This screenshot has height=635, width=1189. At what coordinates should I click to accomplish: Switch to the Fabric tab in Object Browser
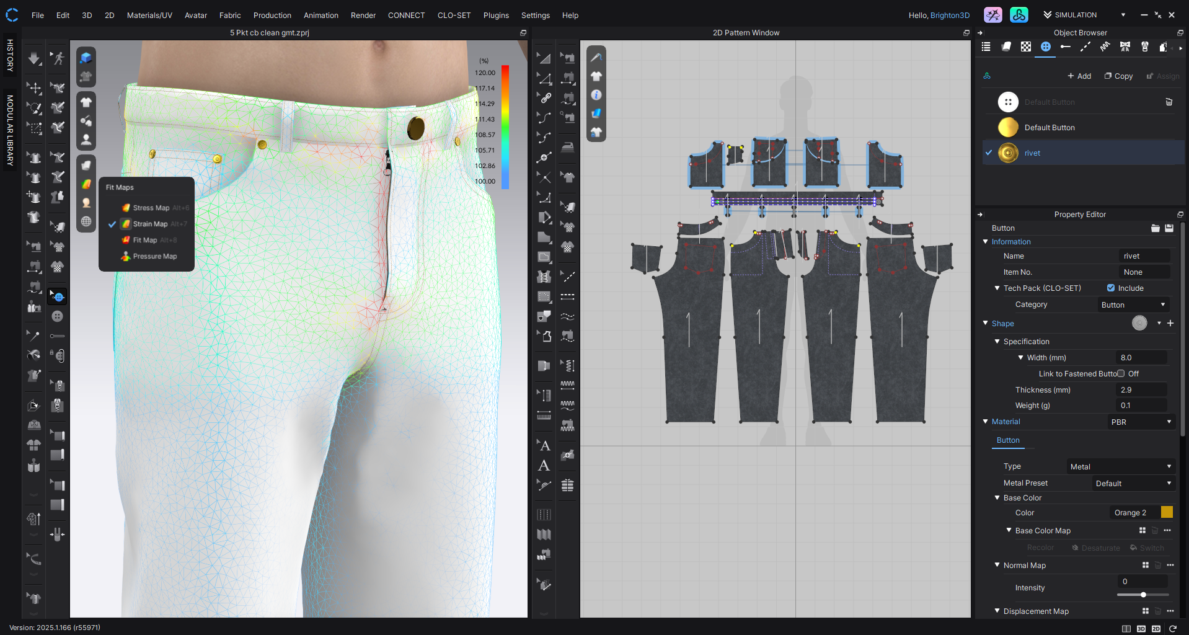[x=1006, y=47]
